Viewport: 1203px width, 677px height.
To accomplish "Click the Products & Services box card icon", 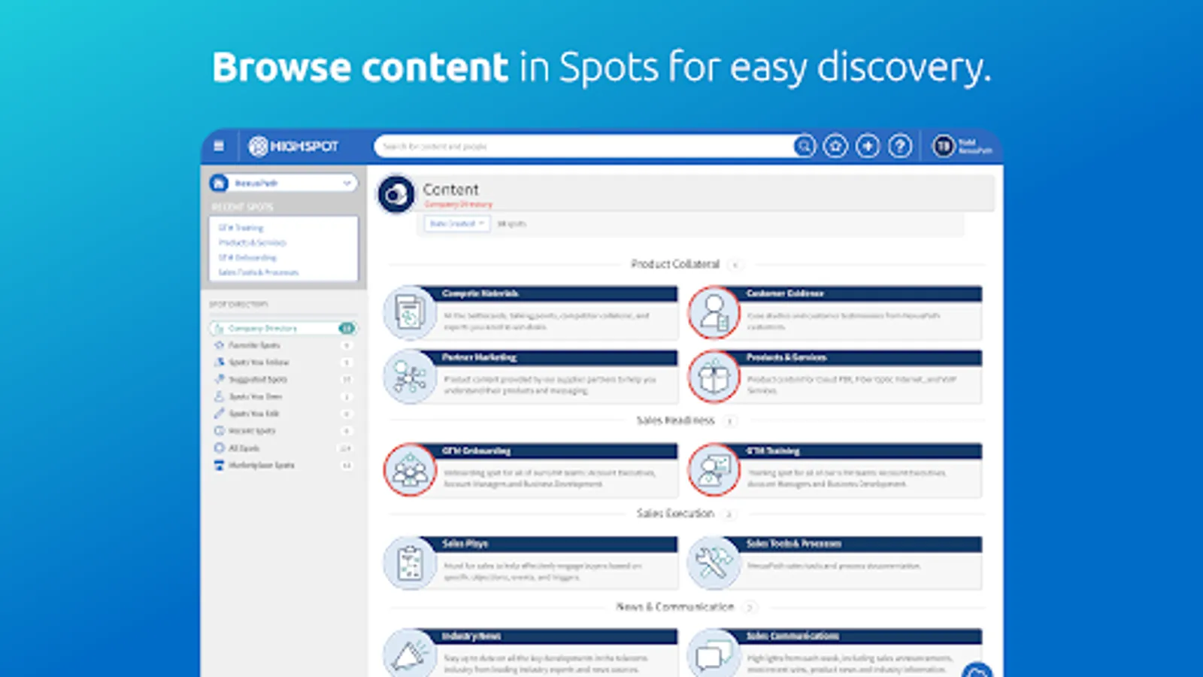I will point(714,376).
